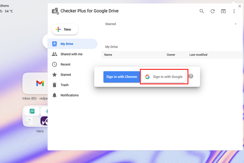244x163 pixels.
Task: Click the New button with plus
Action: [65, 29]
